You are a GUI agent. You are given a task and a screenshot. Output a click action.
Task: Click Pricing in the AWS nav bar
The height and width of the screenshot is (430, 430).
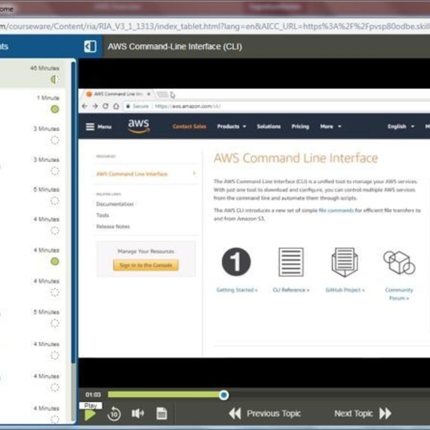pyautogui.click(x=300, y=126)
